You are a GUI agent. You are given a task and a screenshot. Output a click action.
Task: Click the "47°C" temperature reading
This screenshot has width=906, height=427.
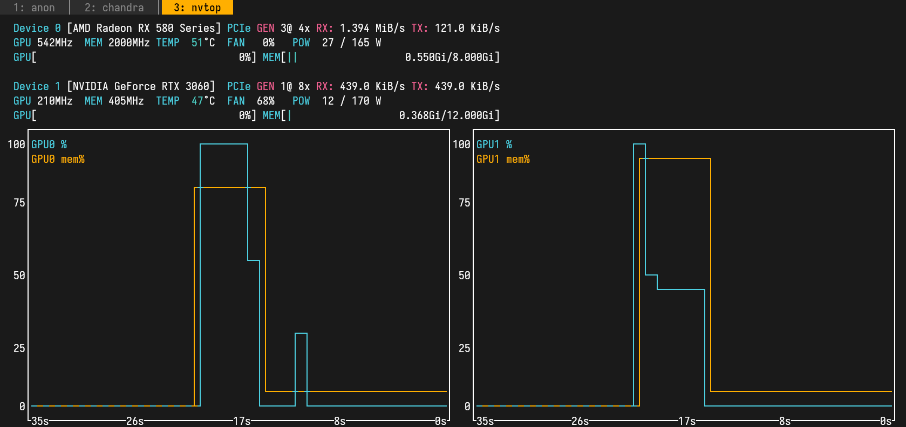pos(203,101)
